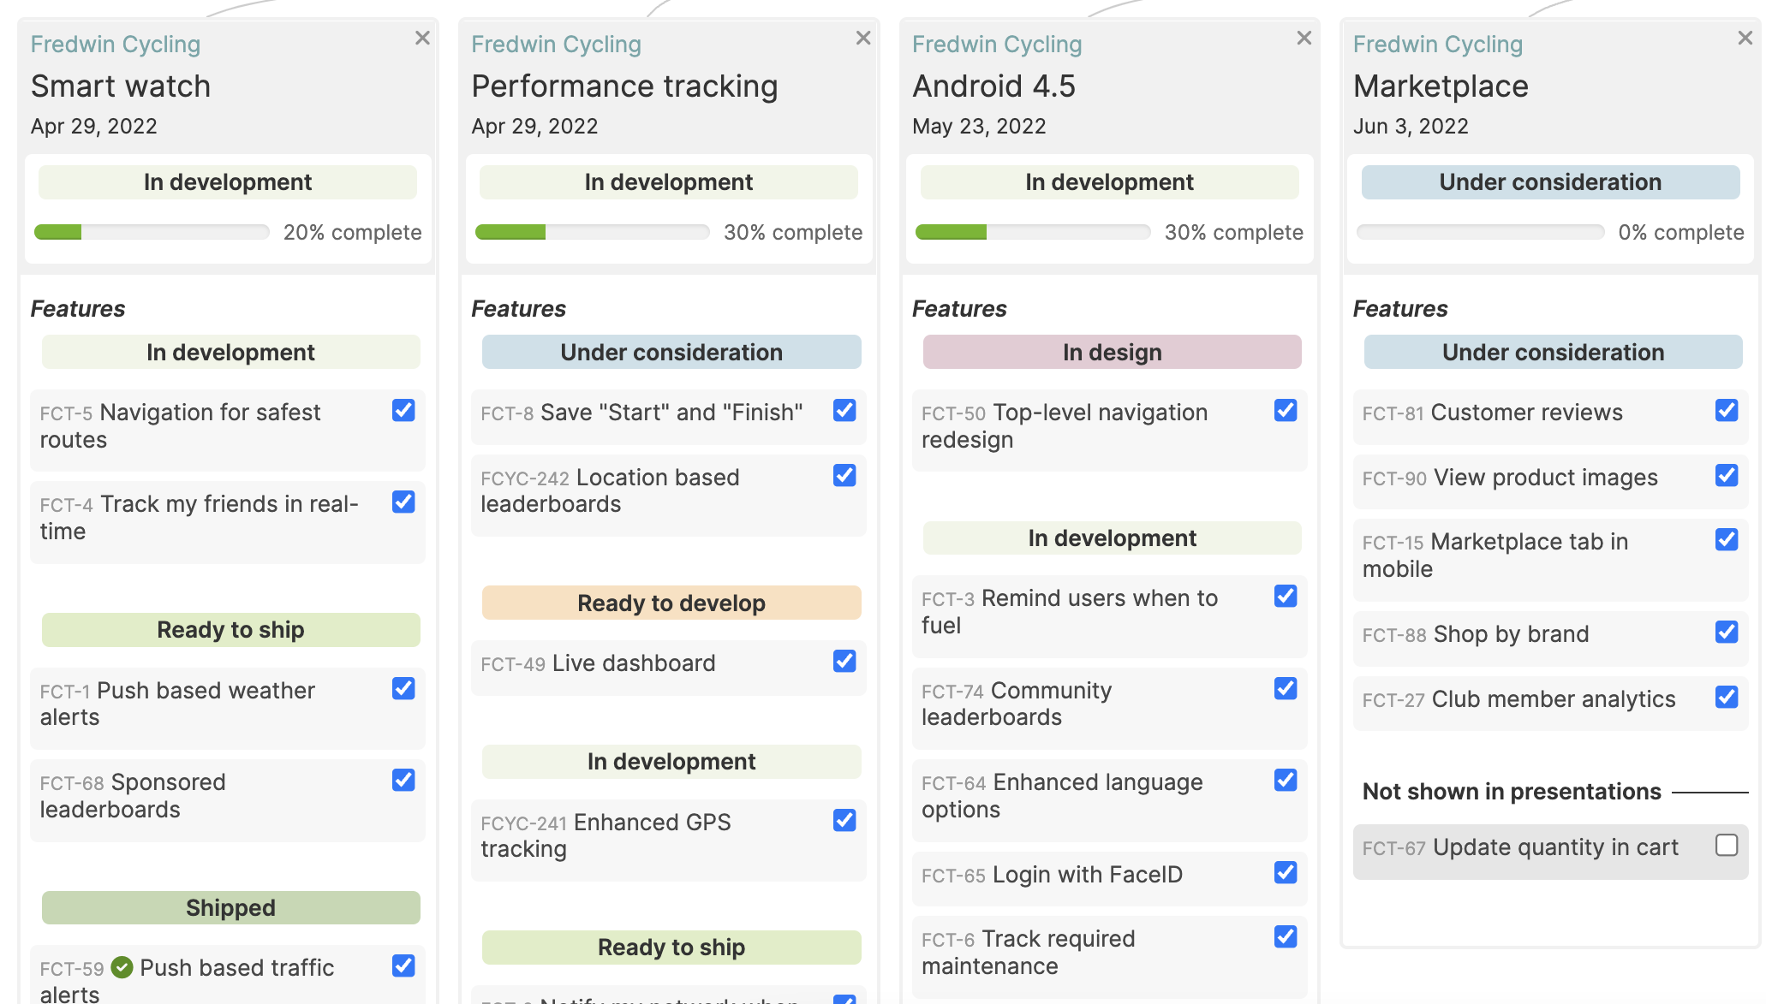Open Smart watch In development status dropdown
The image size is (1766, 1004).
(228, 182)
